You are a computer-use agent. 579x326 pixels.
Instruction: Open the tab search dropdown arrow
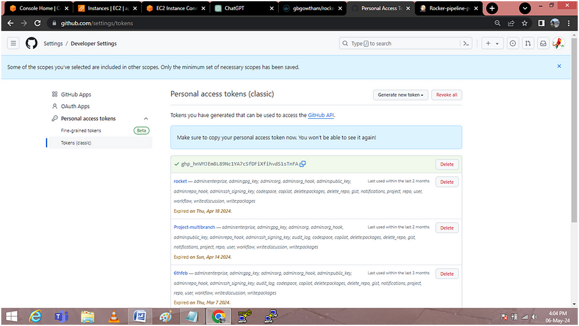(525, 8)
